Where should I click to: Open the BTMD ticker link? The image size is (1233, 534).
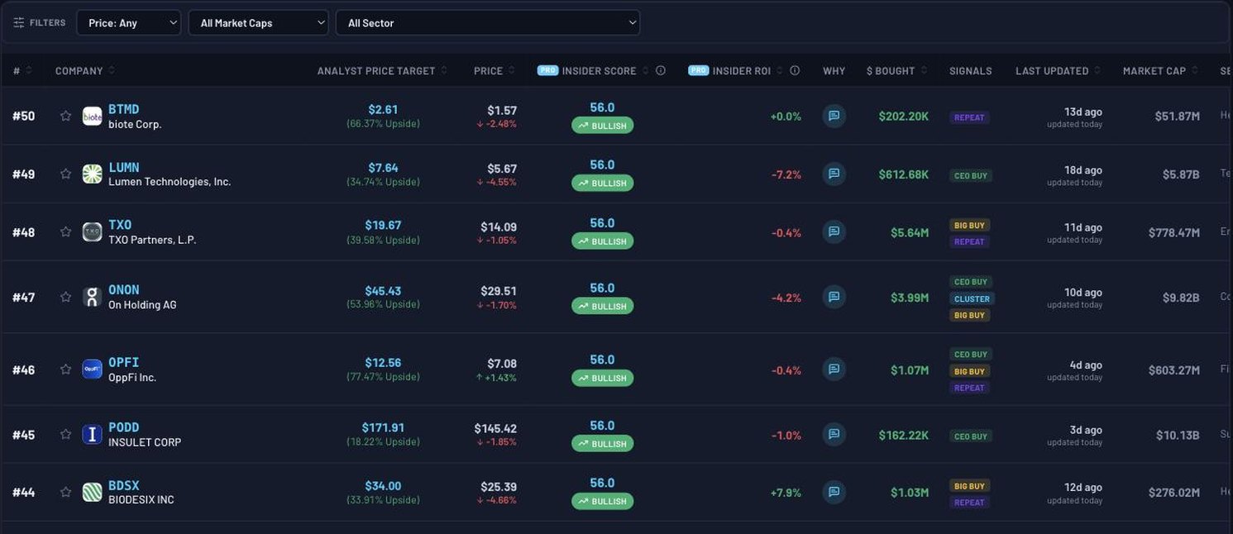coord(123,109)
